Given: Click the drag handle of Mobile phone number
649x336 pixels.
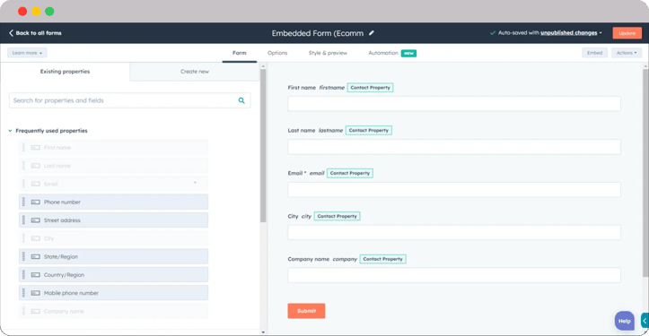Looking at the screenshot, I should coord(23,293).
